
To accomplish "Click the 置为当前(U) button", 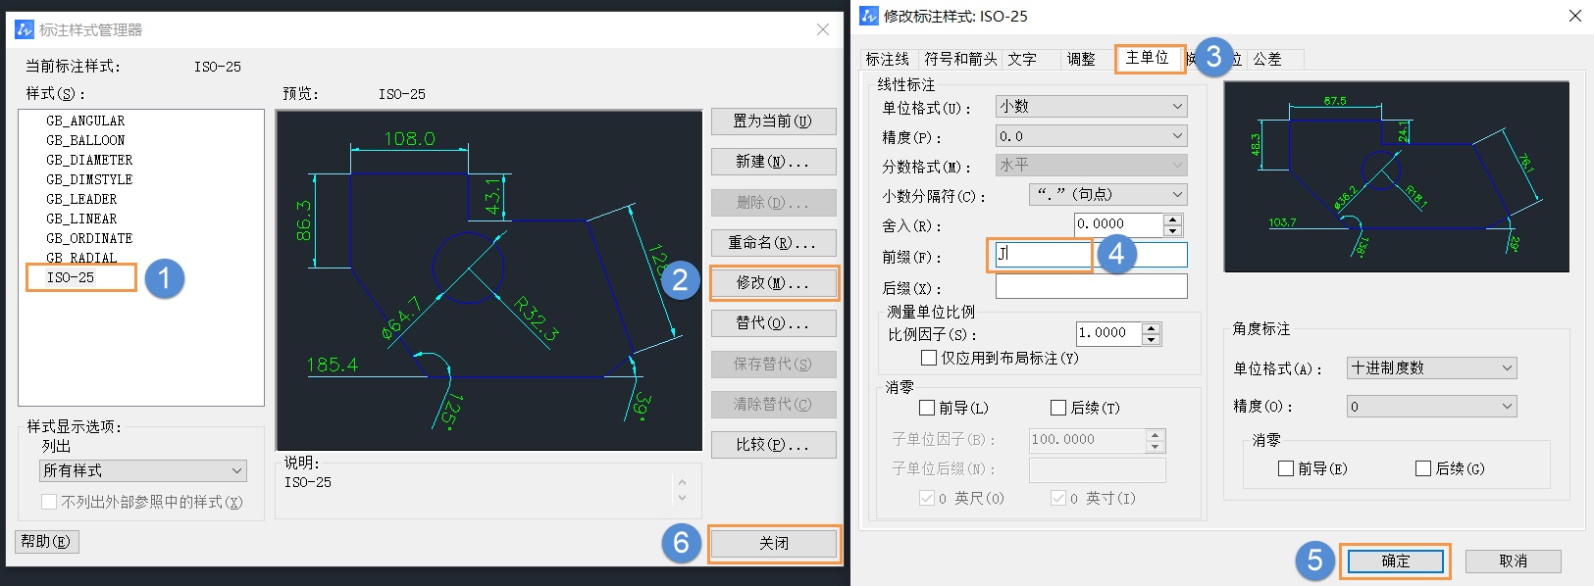I will 773,122.
